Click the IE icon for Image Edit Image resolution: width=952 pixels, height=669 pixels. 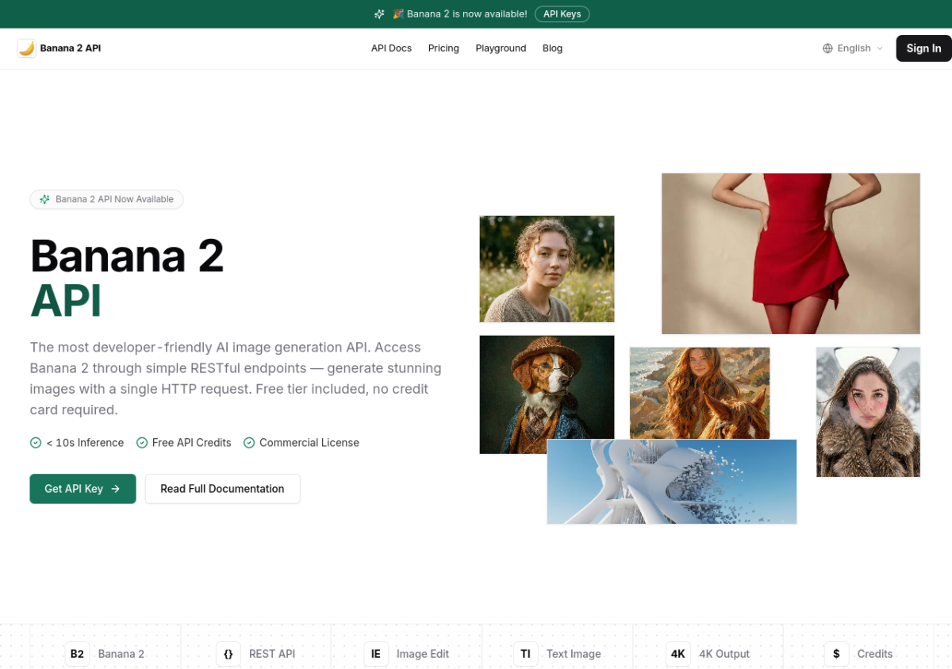click(x=376, y=654)
